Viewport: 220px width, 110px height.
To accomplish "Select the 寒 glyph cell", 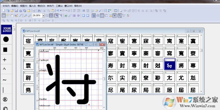I will click(x=158, y=40).
